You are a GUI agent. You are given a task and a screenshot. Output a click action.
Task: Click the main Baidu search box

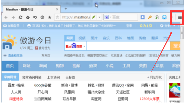[128, 46]
